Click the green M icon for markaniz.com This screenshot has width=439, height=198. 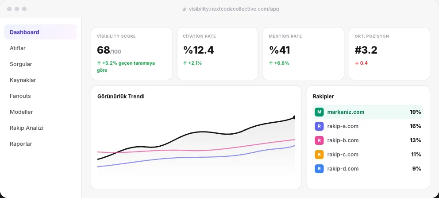(x=319, y=112)
